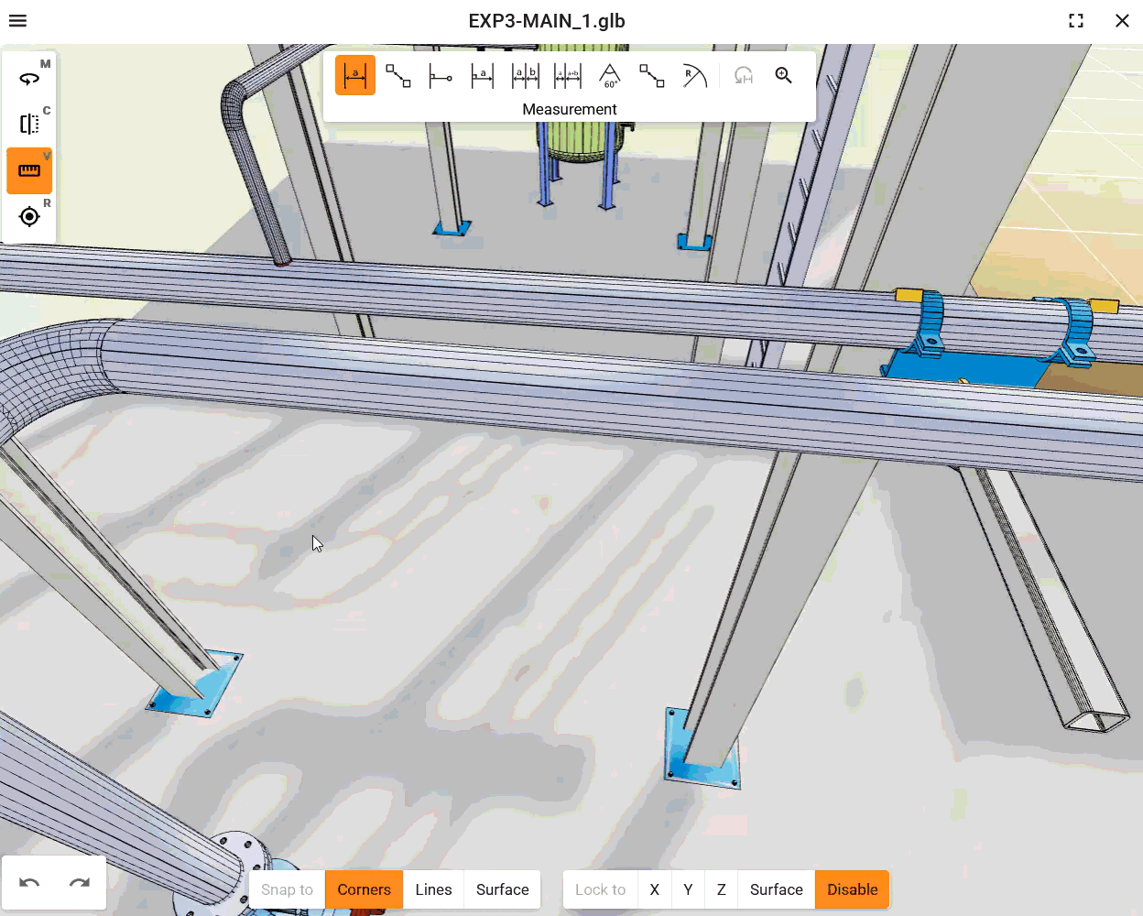
Task: Activate the orbit/move tool in sidebar
Action: [29, 78]
